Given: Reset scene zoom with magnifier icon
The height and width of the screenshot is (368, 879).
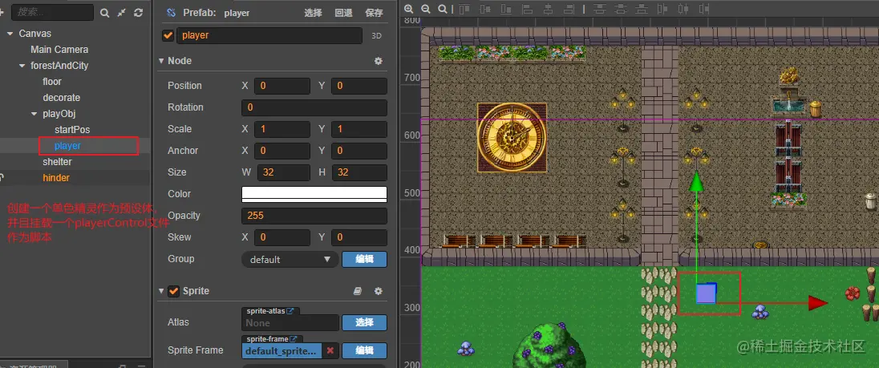Looking at the screenshot, I should [x=442, y=9].
